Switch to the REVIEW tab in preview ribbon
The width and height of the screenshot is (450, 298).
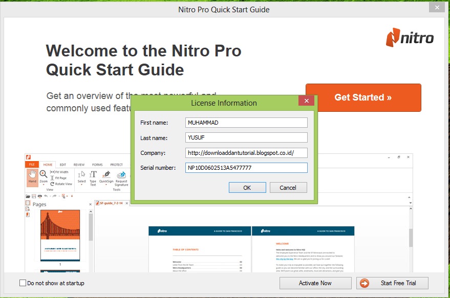click(x=79, y=165)
